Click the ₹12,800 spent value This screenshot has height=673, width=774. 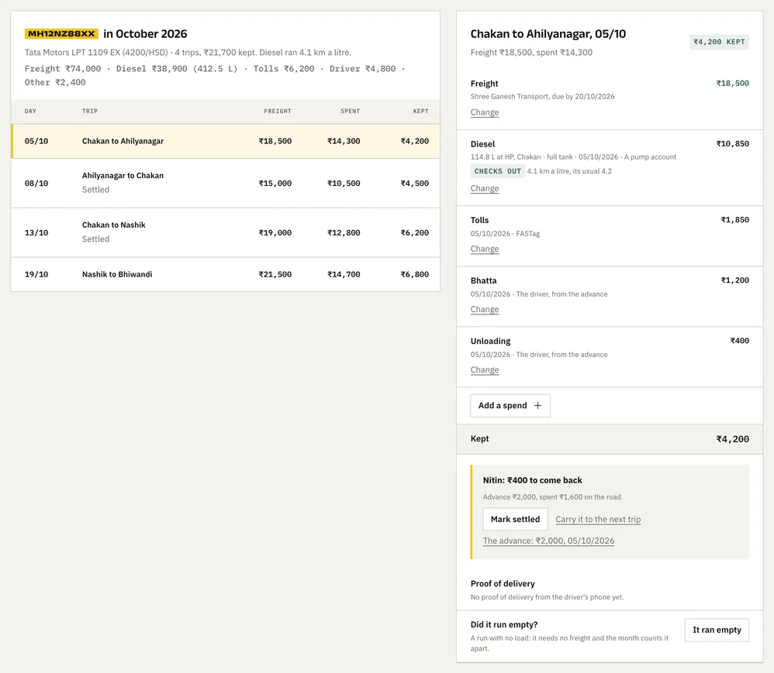tap(344, 232)
